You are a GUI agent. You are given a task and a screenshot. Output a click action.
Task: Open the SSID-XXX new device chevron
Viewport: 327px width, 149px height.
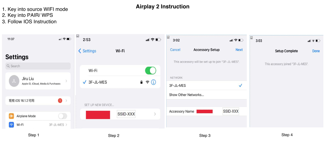pos(155,114)
